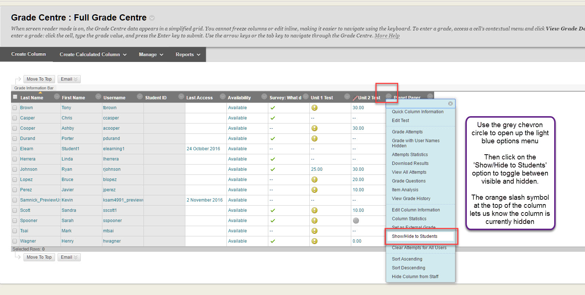
Task: Select Attempts Statistics
Action: tap(410, 155)
